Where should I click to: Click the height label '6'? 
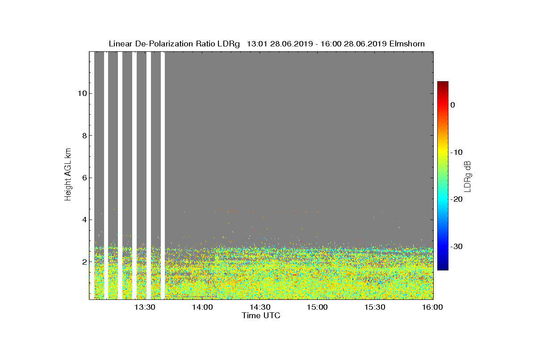(84, 178)
